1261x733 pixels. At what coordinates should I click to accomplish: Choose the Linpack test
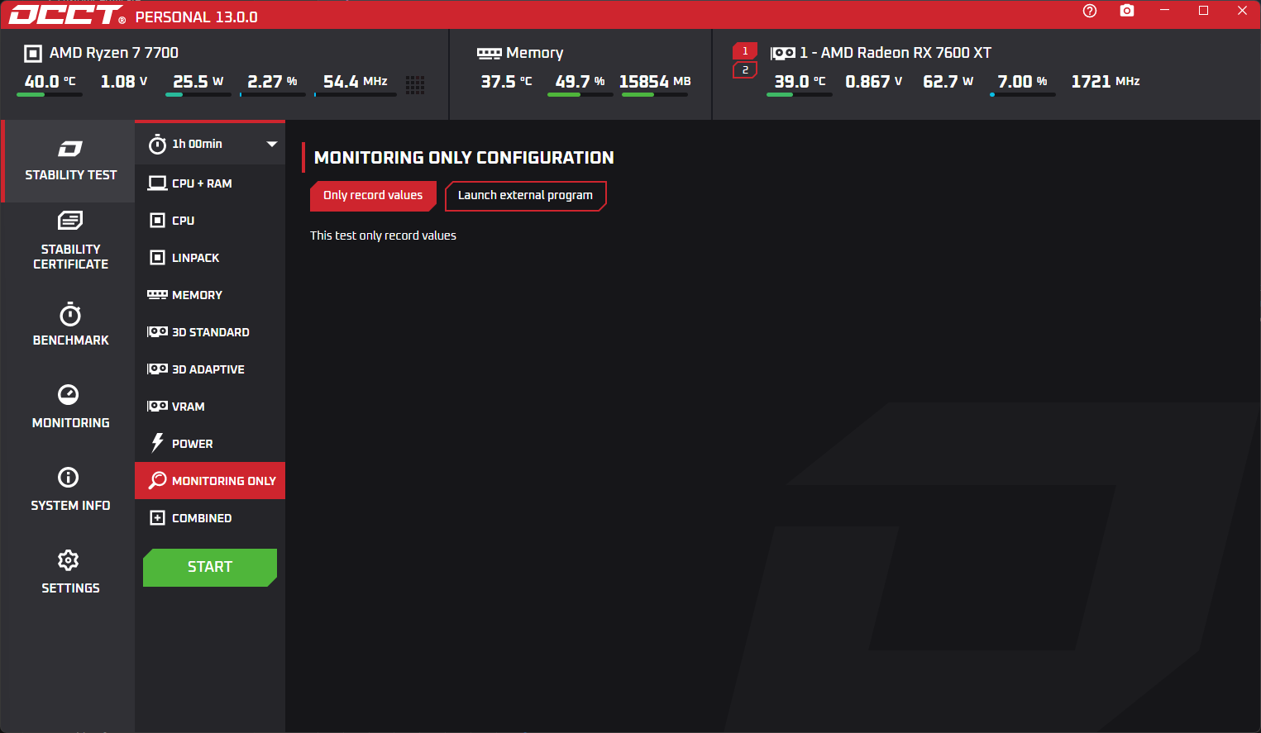(x=210, y=258)
